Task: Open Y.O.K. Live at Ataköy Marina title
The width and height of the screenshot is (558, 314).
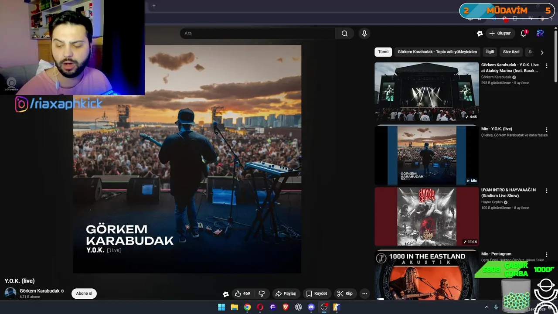Action: (510, 68)
